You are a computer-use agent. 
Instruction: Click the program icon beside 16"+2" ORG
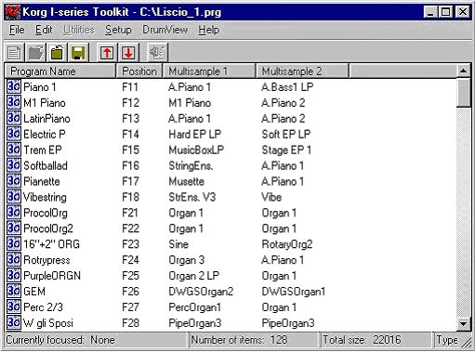[14, 244]
